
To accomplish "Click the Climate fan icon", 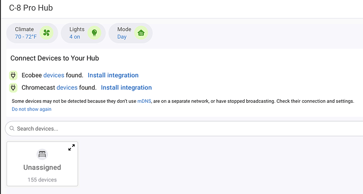I will pos(46,33).
